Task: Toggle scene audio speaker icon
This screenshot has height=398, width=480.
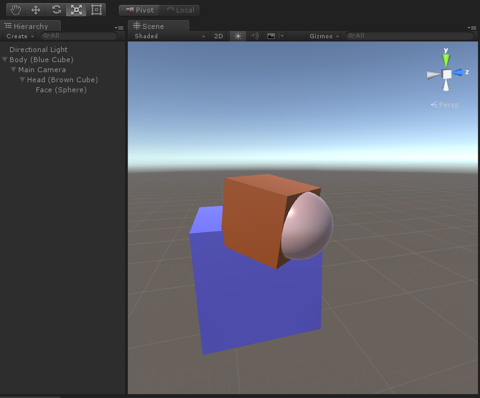Action: 254,36
